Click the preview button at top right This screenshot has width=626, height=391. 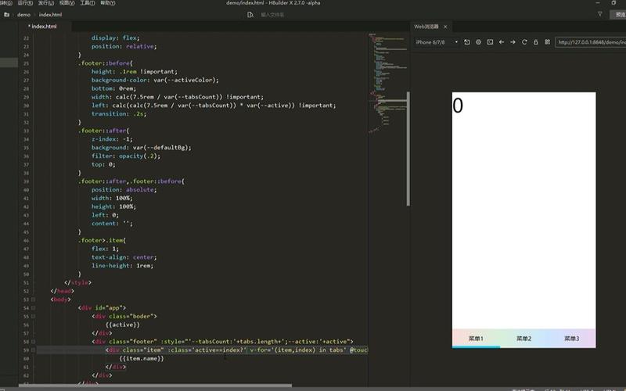619,14
